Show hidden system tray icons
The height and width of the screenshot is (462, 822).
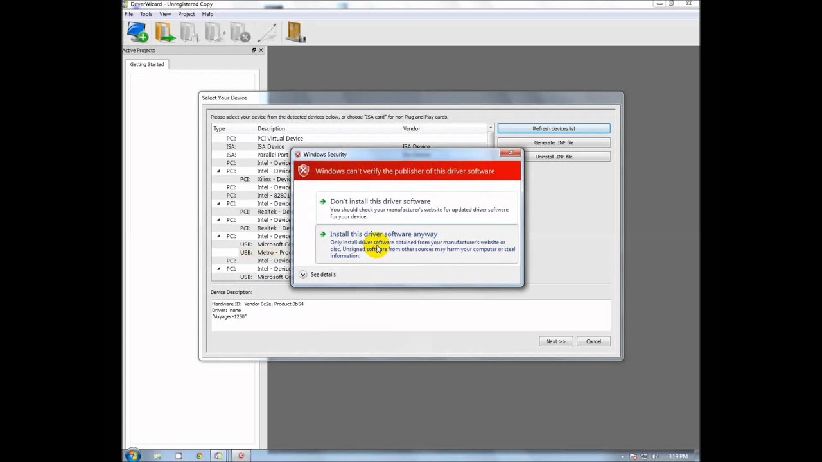(x=622, y=456)
